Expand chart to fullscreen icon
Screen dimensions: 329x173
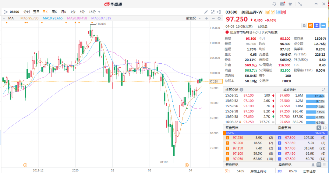tap(213, 12)
